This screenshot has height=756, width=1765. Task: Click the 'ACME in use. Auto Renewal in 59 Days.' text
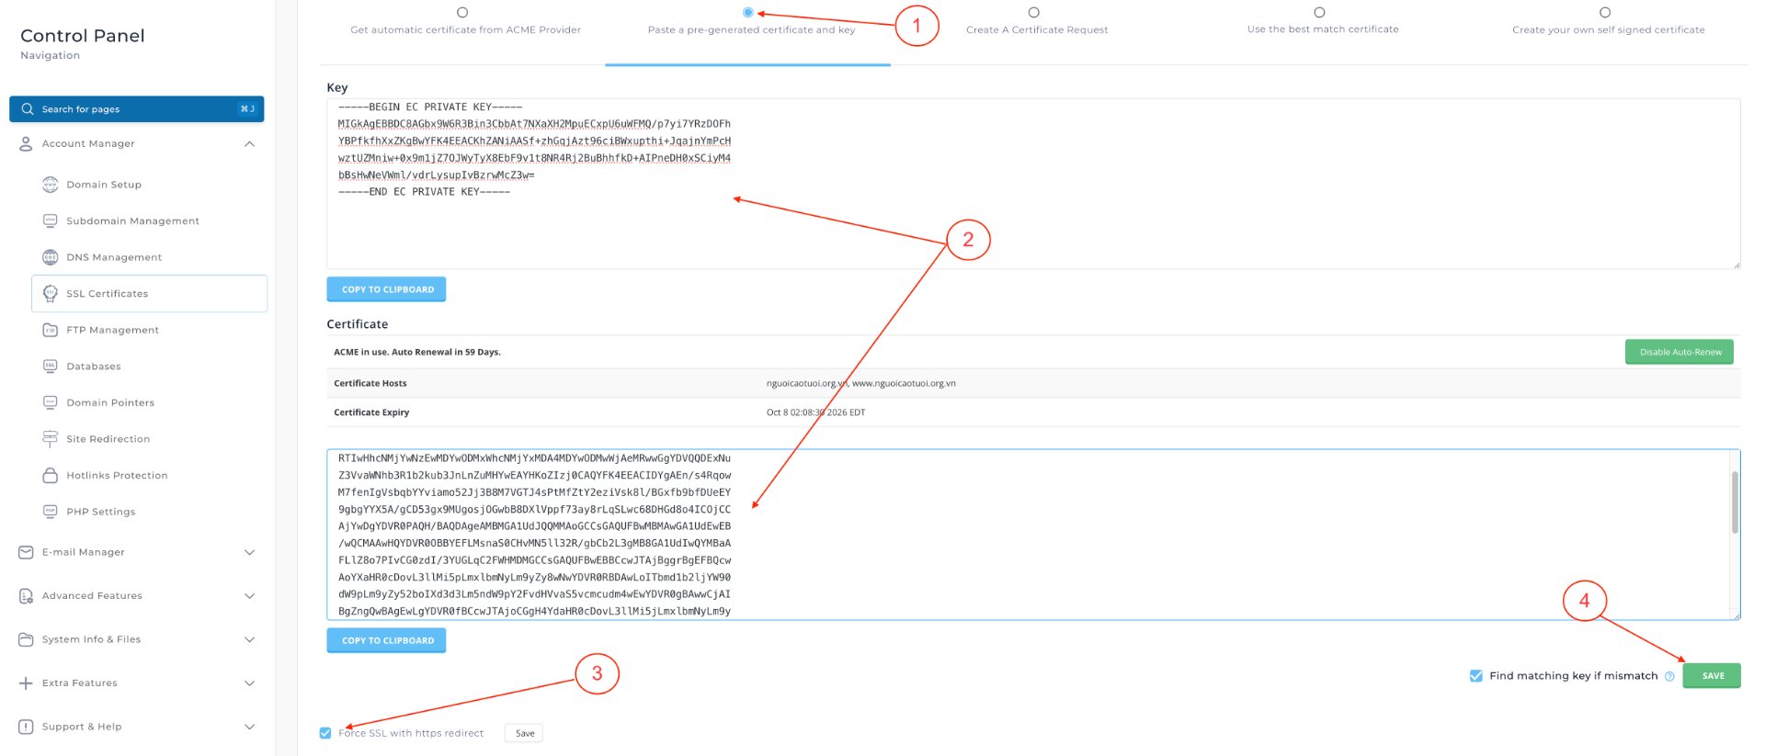(x=417, y=352)
